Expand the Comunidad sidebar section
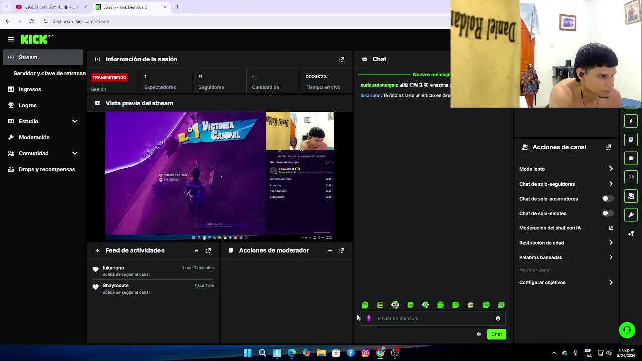Viewport: 642px width, 361px height. coord(75,153)
